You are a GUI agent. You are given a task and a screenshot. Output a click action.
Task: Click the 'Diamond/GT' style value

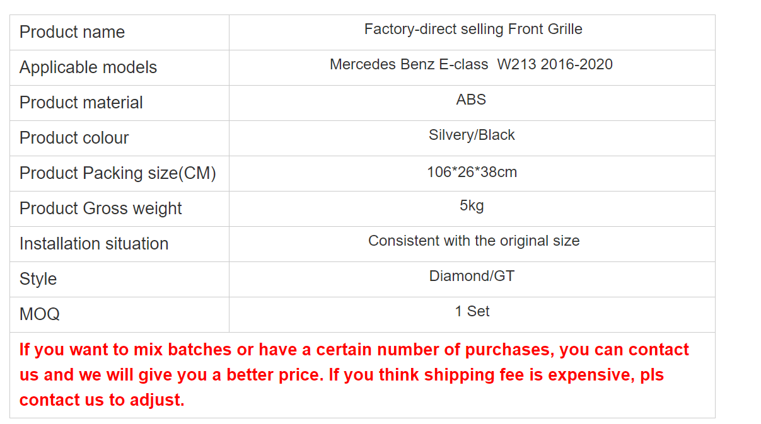point(472,276)
